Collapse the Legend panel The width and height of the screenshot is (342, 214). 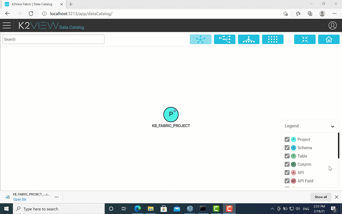pos(333,126)
